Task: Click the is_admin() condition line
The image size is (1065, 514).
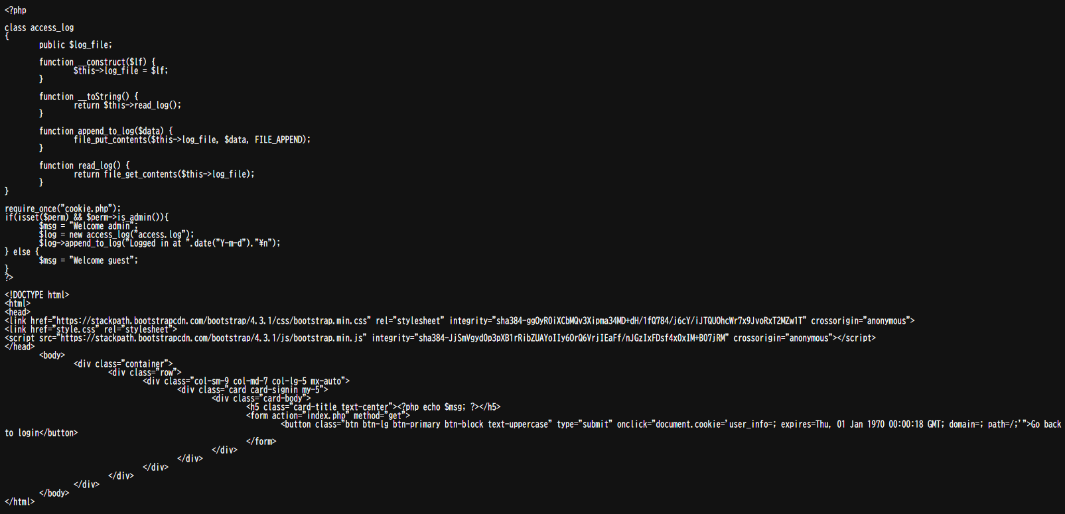Action: pos(87,218)
